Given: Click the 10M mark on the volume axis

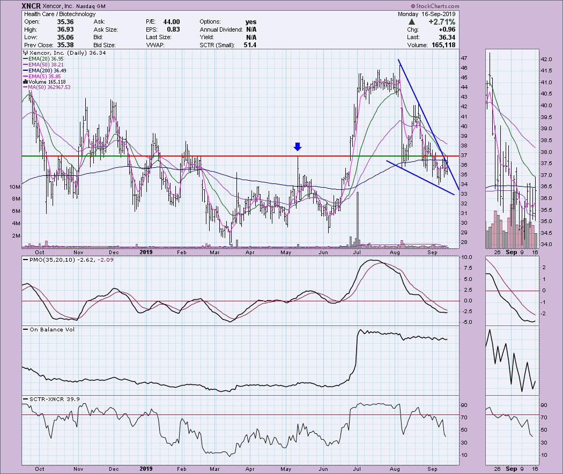Looking at the screenshot, I should point(14,187).
